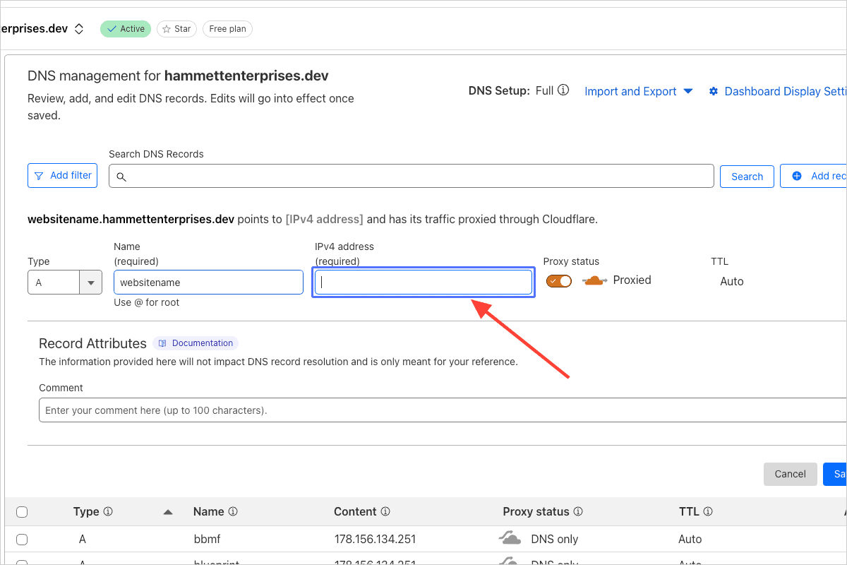Select the bbmf record checkbox

point(22,540)
